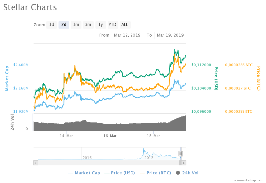Click the 2016 label in the navigator
The image size is (266, 183).
click(x=87, y=158)
